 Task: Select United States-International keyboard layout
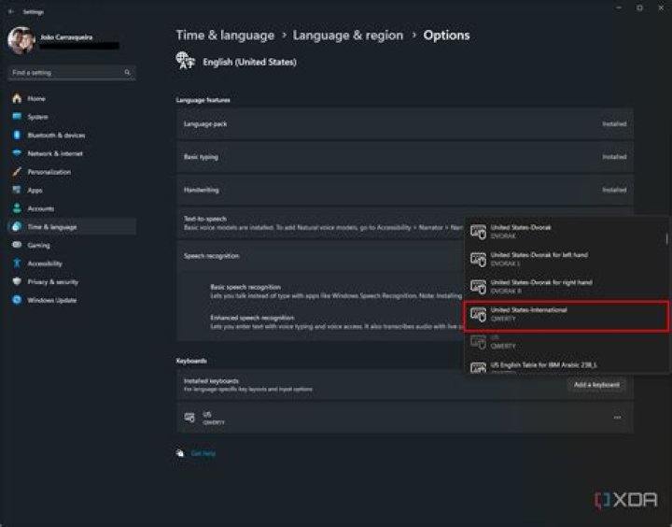(x=566, y=316)
